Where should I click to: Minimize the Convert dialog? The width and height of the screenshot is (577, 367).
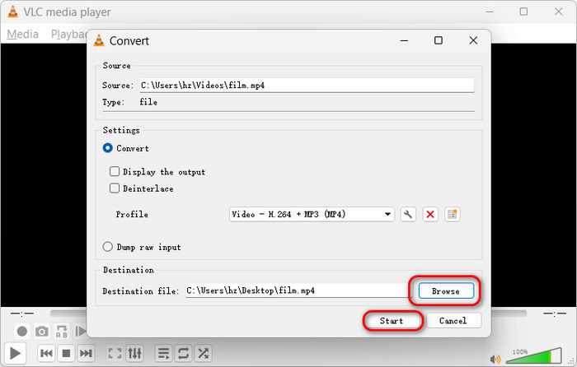(x=404, y=40)
